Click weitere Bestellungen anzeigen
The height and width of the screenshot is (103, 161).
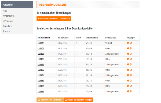(x=78, y=100)
